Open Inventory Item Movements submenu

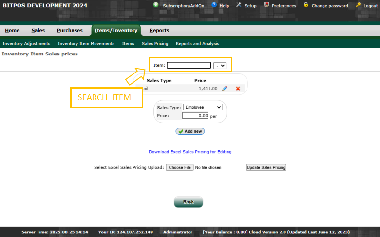pos(86,43)
